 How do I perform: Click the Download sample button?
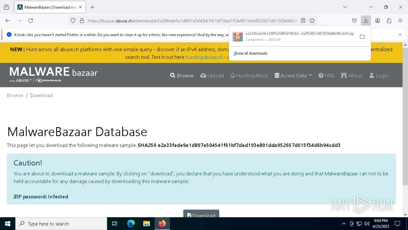(201, 214)
